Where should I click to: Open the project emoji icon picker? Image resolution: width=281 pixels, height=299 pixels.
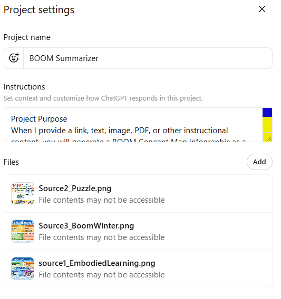(x=14, y=58)
